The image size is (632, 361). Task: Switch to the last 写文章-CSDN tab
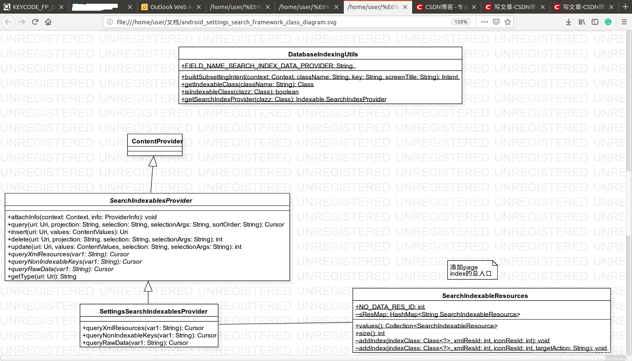coord(584,7)
